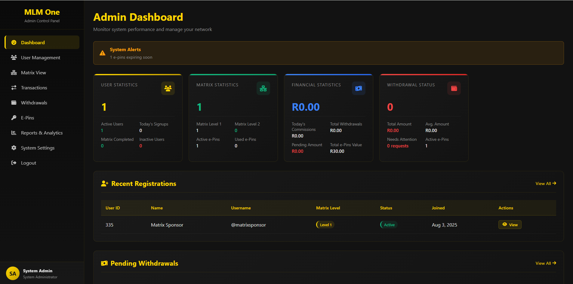Image resolution: width=573 pixels, height=284 pixels.
Task: Click the Transactions arrows icon
Action: click(x=14, y=88)
